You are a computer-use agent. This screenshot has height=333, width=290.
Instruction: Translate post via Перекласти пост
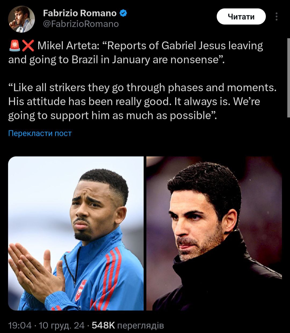40,133
